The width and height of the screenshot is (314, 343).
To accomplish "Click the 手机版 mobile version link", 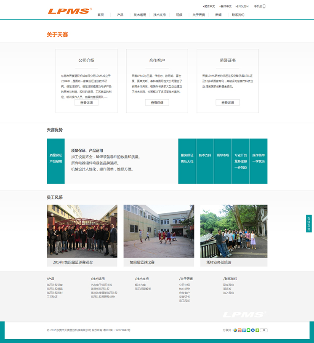I will (x=258, y=6).
